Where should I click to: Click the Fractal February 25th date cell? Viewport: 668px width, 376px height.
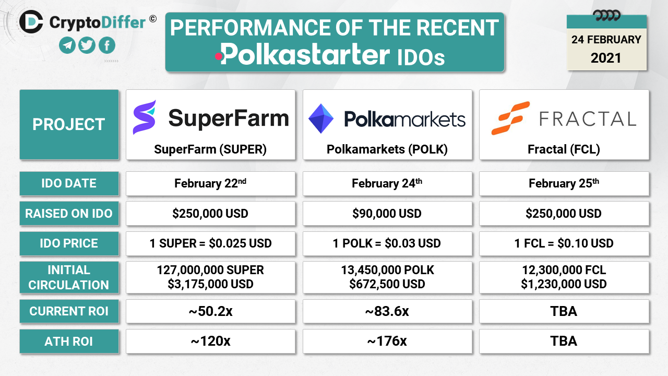coord(564,183)
